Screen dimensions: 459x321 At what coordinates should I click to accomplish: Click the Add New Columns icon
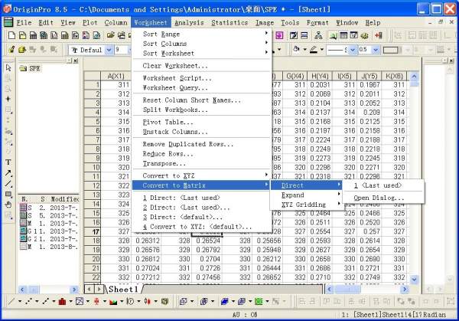tap(379, 35)
